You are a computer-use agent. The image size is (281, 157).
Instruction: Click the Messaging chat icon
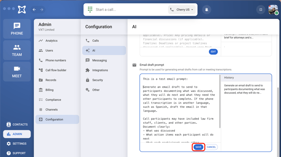(x=88, y=60)
